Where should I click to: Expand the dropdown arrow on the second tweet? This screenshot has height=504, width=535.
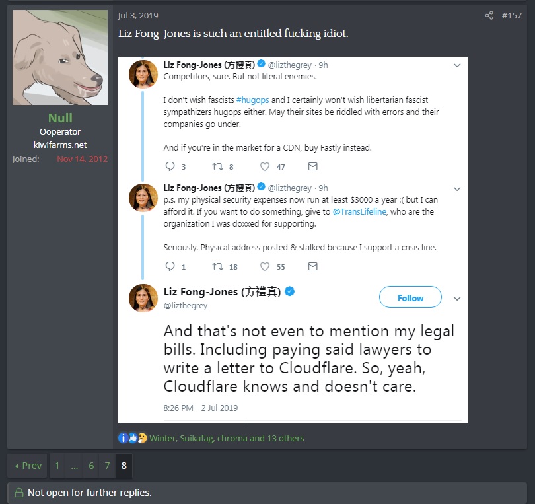click(456, 188)
